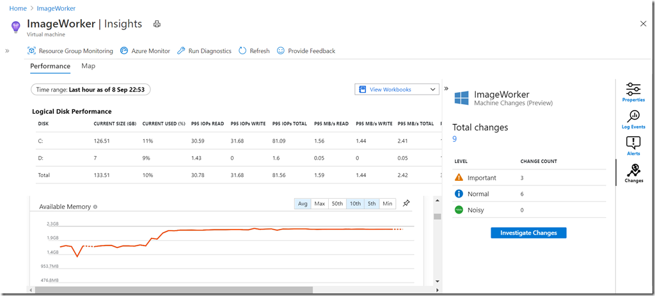The image size is (655, 296).
Task: Click the horizontal scrollbar thumb
Action: tap(174, 290)
